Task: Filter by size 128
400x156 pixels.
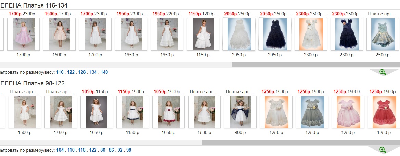Action: click(82, 72)
